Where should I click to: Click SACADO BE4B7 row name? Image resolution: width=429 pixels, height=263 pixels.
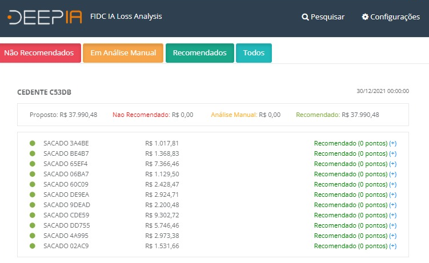point(66,153)
